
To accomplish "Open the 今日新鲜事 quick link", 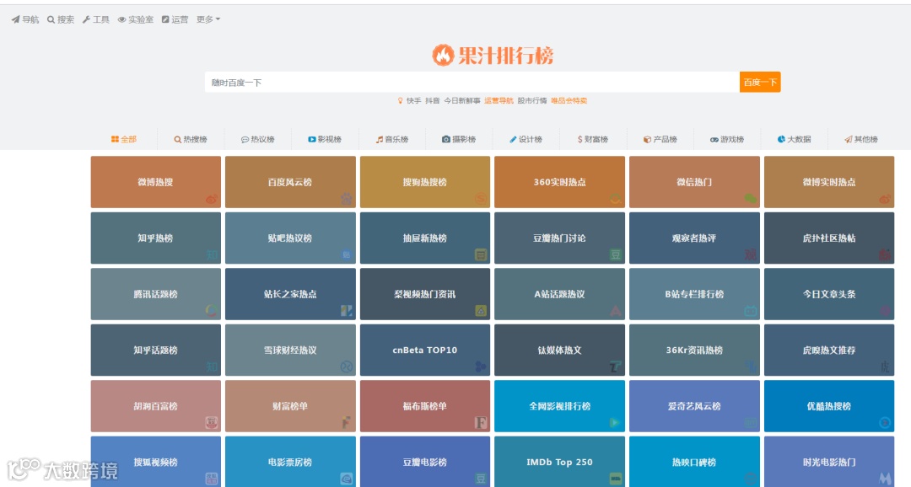I will (462, 100).
